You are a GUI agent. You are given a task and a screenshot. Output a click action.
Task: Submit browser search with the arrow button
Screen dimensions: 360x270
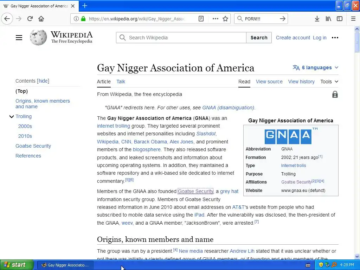point(283,19)
